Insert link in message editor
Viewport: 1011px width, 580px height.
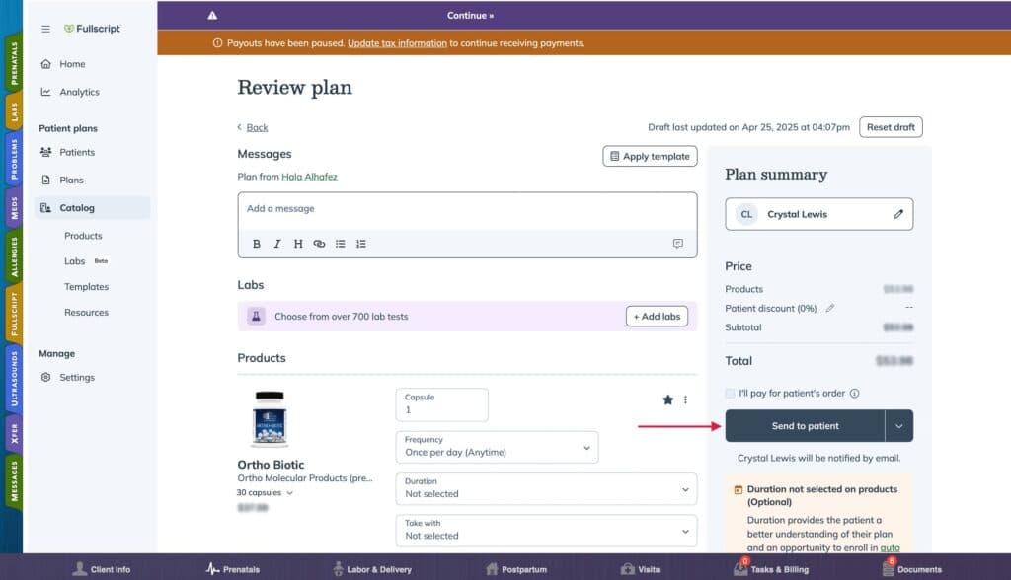point(319,244)
